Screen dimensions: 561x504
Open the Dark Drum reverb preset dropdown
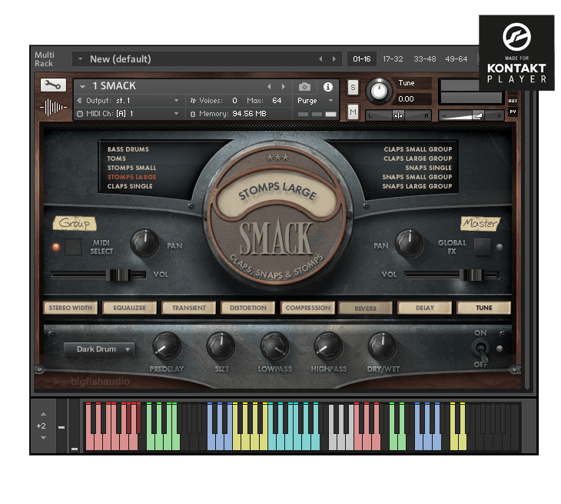click(99, 349)
